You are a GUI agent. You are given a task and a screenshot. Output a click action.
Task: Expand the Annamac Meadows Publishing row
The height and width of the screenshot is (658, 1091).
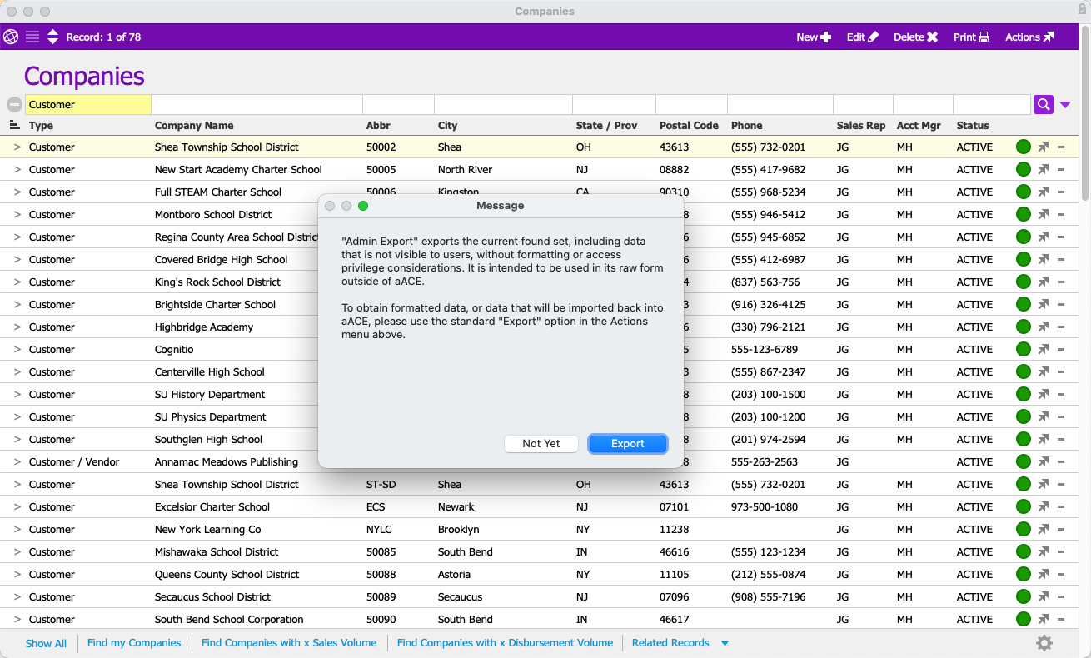17,461
